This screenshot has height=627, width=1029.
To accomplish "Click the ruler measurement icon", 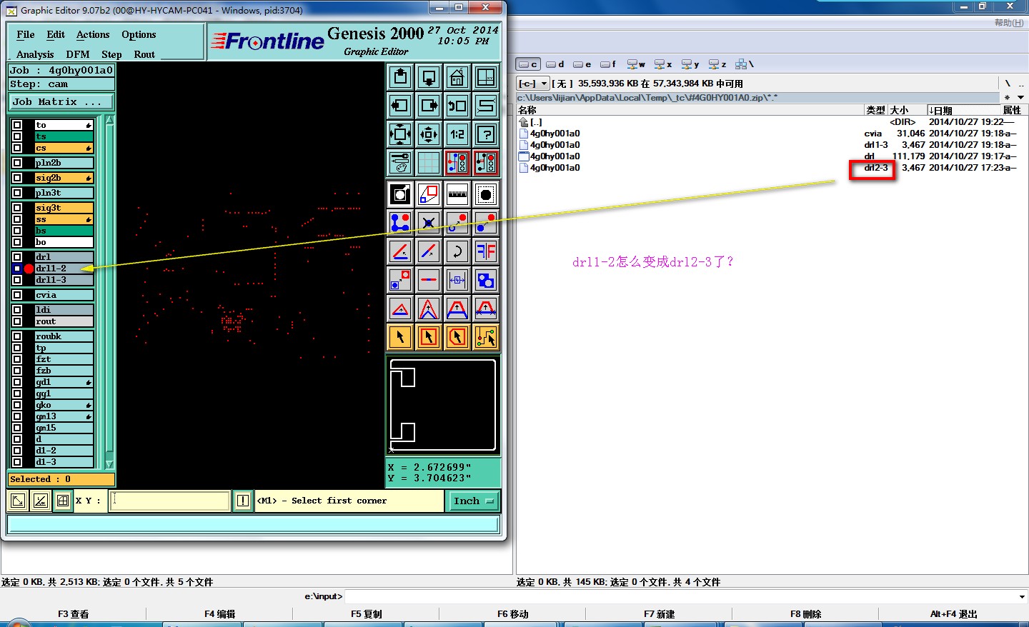I will tap(457, 194).
